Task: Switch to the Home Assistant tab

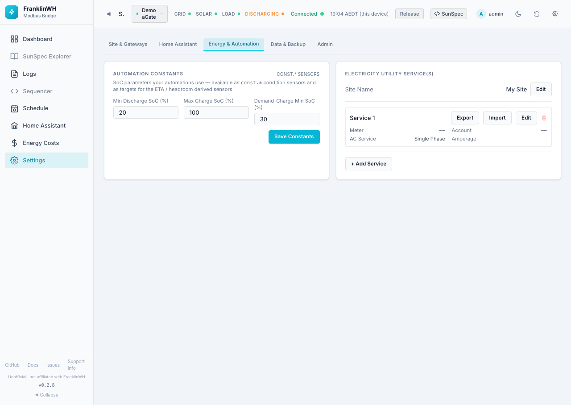Action: 178,44
